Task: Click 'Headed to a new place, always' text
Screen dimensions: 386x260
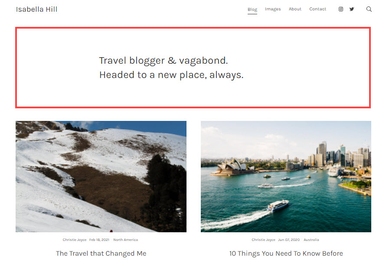Action: coord(171,75)
